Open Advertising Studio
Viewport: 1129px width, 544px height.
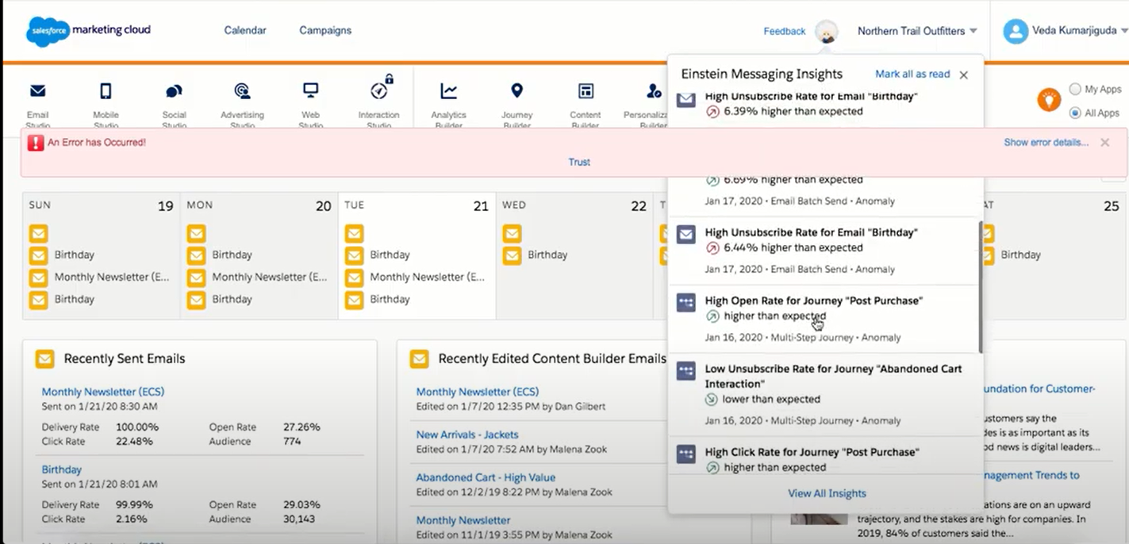pos(242,98)
